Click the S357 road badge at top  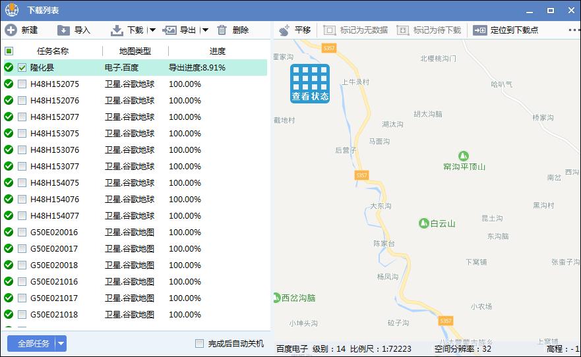coord(328,48)
